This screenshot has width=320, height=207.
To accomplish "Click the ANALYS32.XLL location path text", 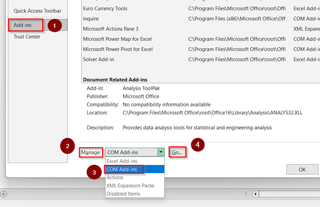I will (212, 113).
